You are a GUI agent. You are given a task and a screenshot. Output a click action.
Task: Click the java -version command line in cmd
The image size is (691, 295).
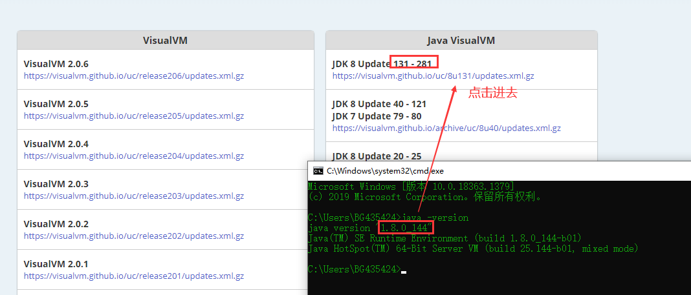point(388,218)
